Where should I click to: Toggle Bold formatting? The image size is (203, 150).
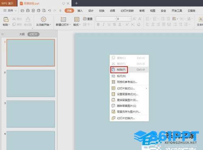[98, 24]
